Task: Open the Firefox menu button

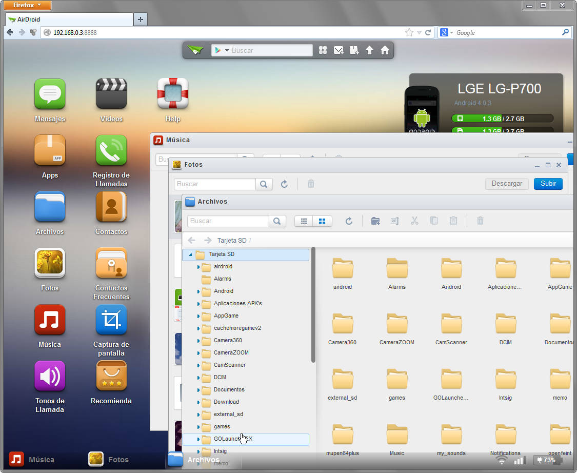Action: [27, 5]
